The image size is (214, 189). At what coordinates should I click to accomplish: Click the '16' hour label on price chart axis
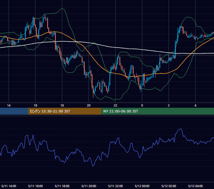click(x=35, y=106)
